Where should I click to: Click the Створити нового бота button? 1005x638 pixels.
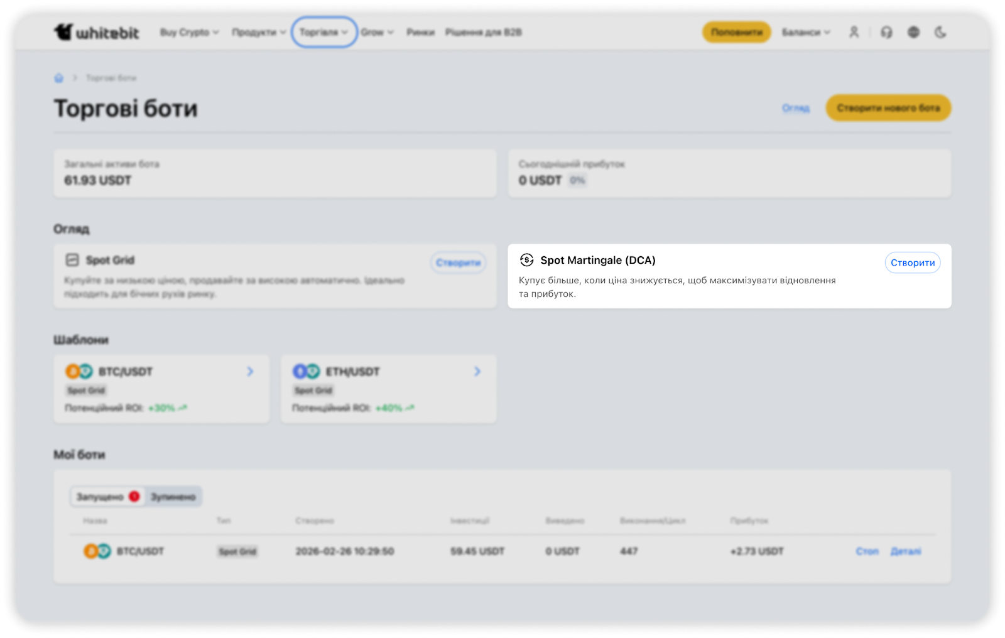coord(888,108)
